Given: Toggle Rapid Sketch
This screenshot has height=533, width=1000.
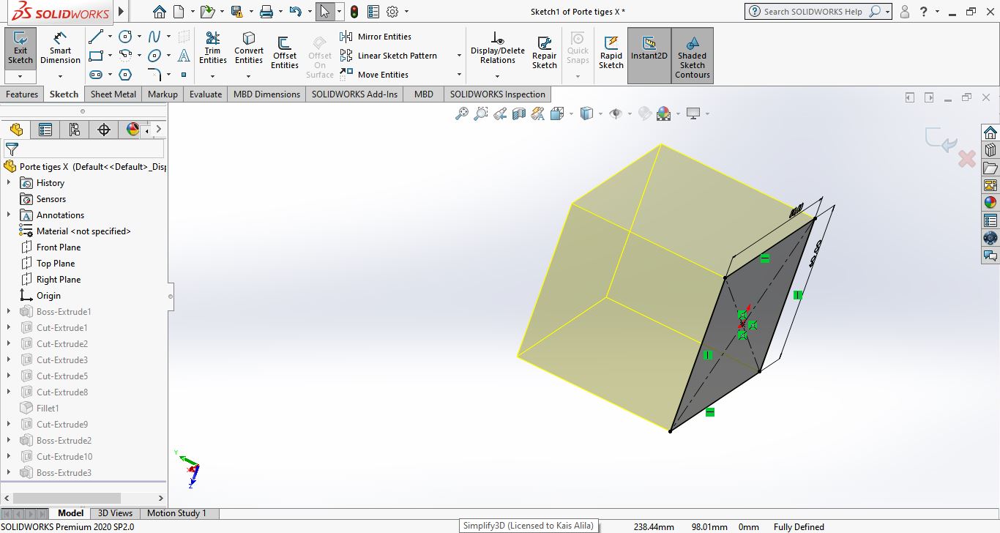Looking at the screenshot, I should [611, 53].
